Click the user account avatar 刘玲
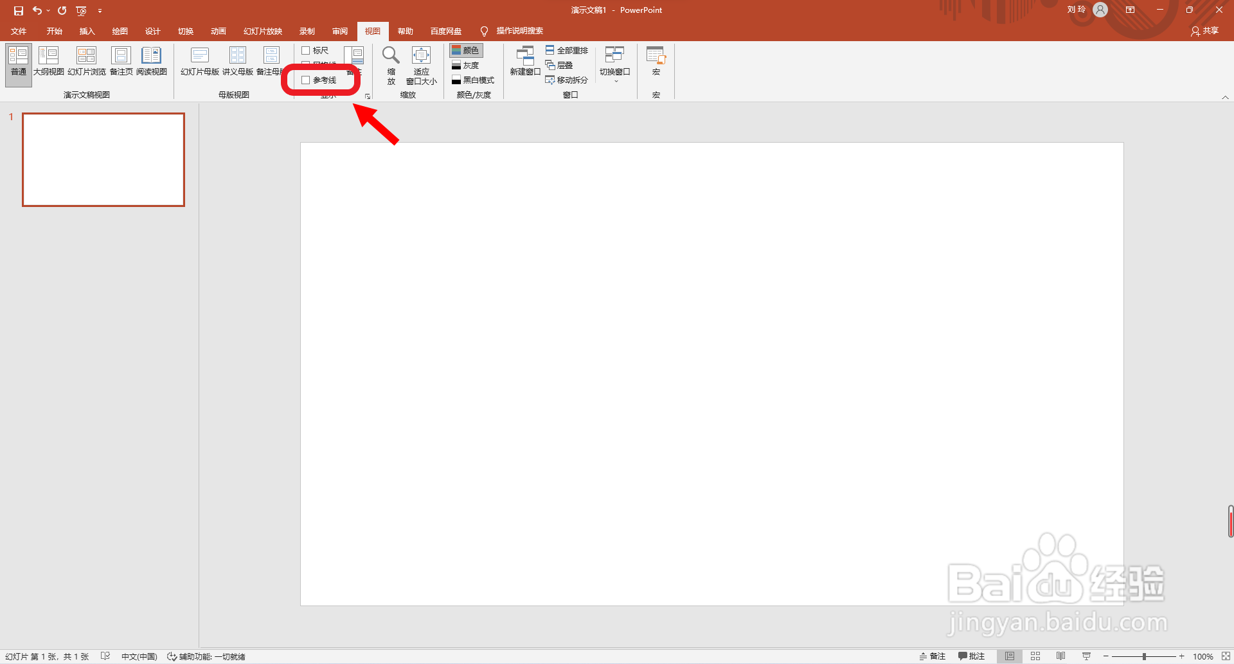The image size is (1234, 664). pos(1100,10)
